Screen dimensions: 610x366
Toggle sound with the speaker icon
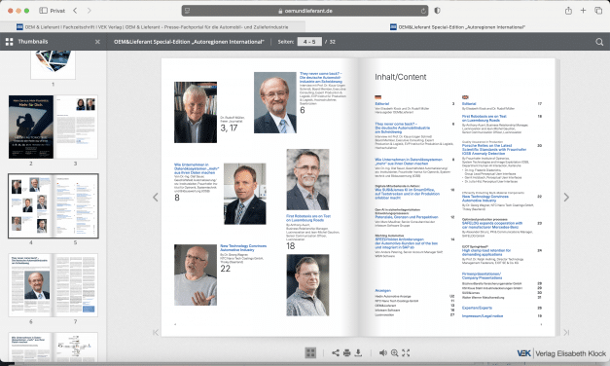[x=383, y=352]
